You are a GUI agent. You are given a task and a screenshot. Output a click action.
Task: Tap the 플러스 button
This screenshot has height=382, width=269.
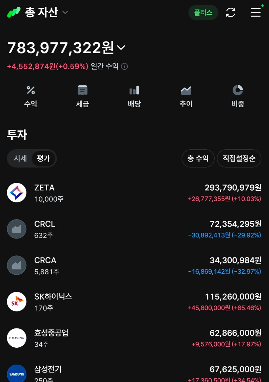click(203, 13)
